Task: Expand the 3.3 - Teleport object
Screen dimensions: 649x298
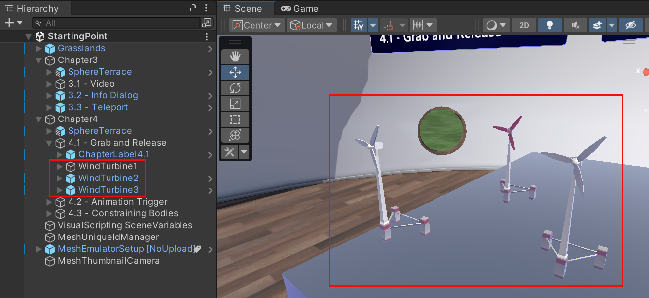Action: click(49, 107)
